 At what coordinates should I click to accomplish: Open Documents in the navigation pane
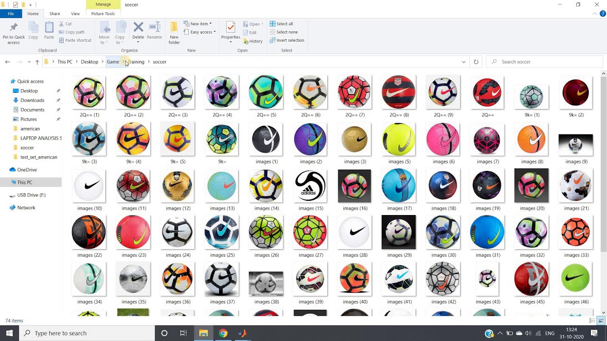[x=32, y=109]
